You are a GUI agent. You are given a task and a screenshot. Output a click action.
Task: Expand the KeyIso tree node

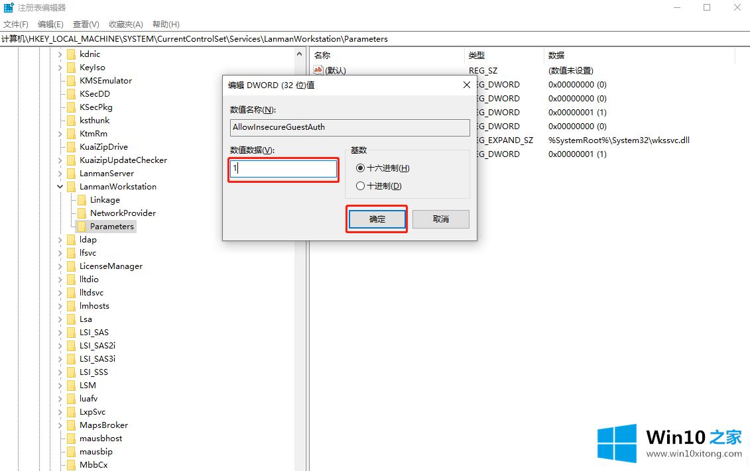tap(60, 68)
